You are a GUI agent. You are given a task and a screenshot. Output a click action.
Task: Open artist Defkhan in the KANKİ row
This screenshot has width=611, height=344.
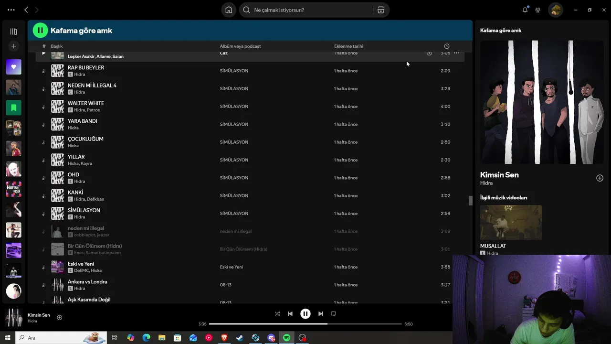coord(95,199)
